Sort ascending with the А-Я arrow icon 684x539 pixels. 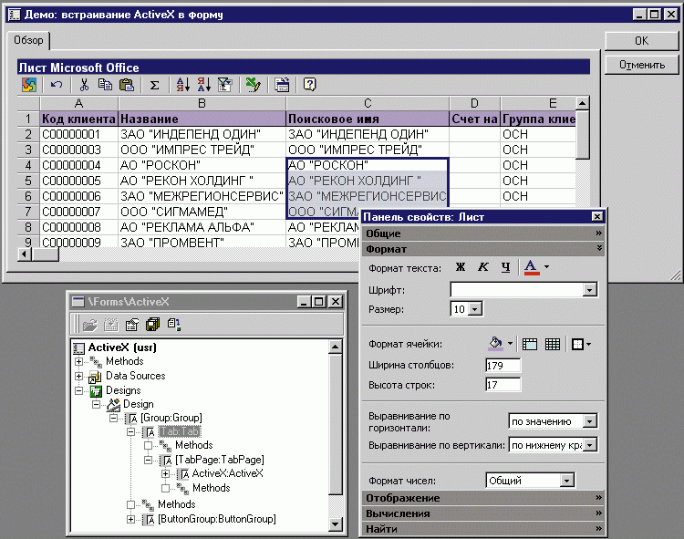pyautogui.click(x=182, y=85)
